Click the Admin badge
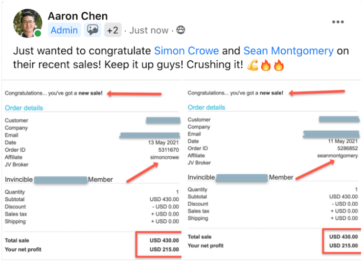 pyautogui.click(x=65, y=30)
